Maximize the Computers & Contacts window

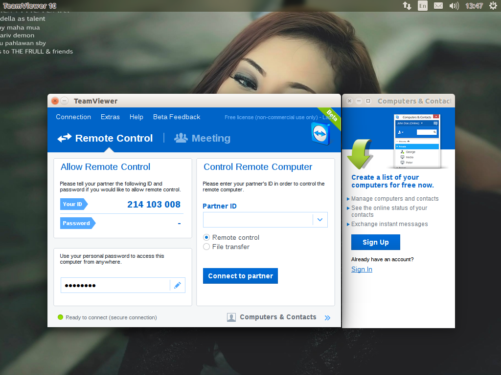click(x=368, y=101)
